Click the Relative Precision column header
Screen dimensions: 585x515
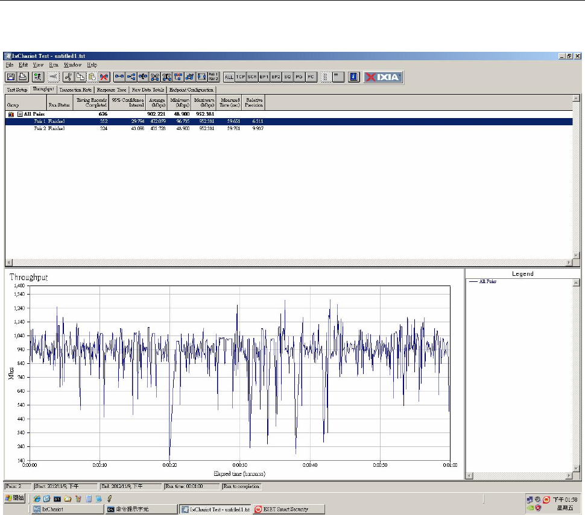coord(254,102)
